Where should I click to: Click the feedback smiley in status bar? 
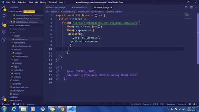tap(190, 104)
